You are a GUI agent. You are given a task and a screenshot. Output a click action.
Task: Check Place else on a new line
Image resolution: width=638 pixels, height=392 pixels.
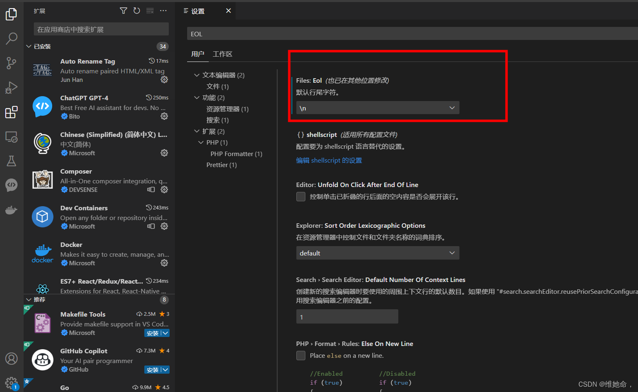[x=300, y=355]
